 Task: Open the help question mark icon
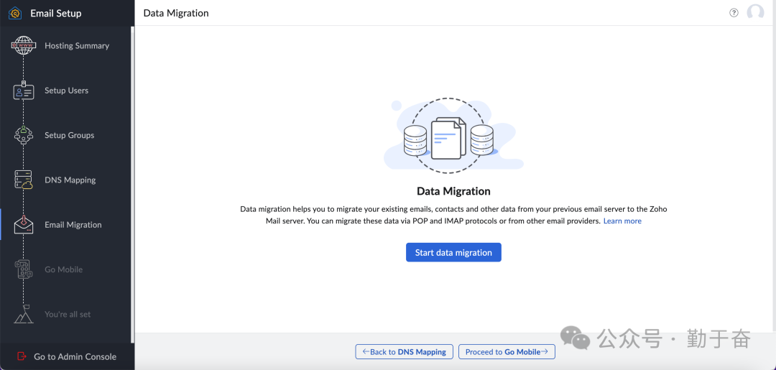pos(734,13)
